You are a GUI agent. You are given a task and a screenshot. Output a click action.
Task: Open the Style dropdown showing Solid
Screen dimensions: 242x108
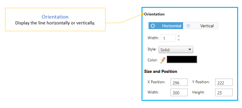coord(176,50)
